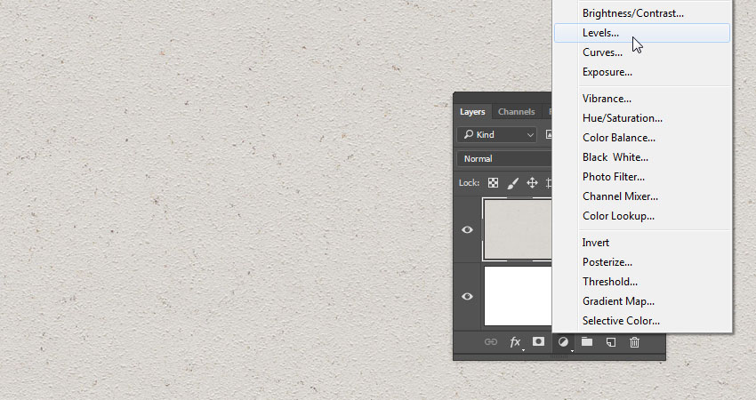This screenshot has height=400, width=756.
Task: Select Levels... from the adjustment menu
Action: [x=601, y=33]
